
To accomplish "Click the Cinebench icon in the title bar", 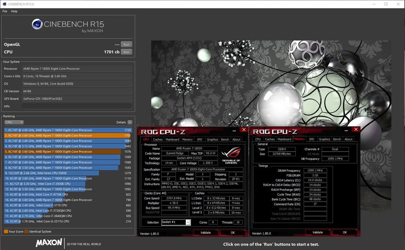I will [x=4, y=4].
